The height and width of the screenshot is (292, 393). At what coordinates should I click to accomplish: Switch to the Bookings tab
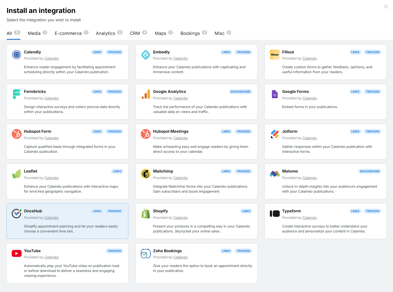(194, 33)
